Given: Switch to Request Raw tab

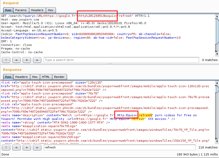Looking at the screenshot, I should coord(8,10).
